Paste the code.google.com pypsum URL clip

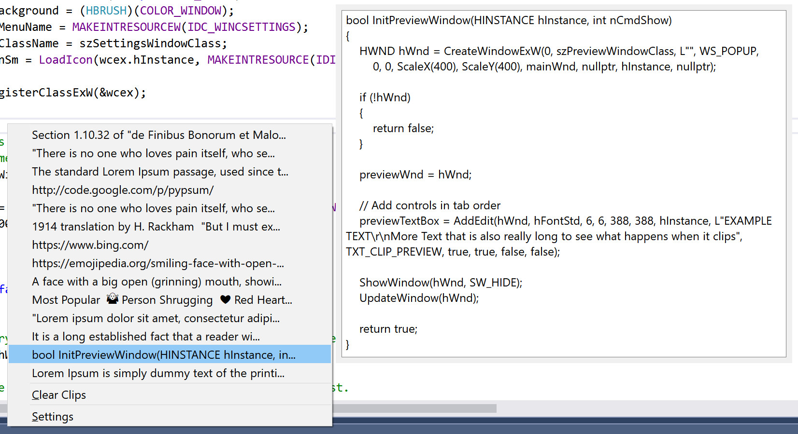point(123,190)
